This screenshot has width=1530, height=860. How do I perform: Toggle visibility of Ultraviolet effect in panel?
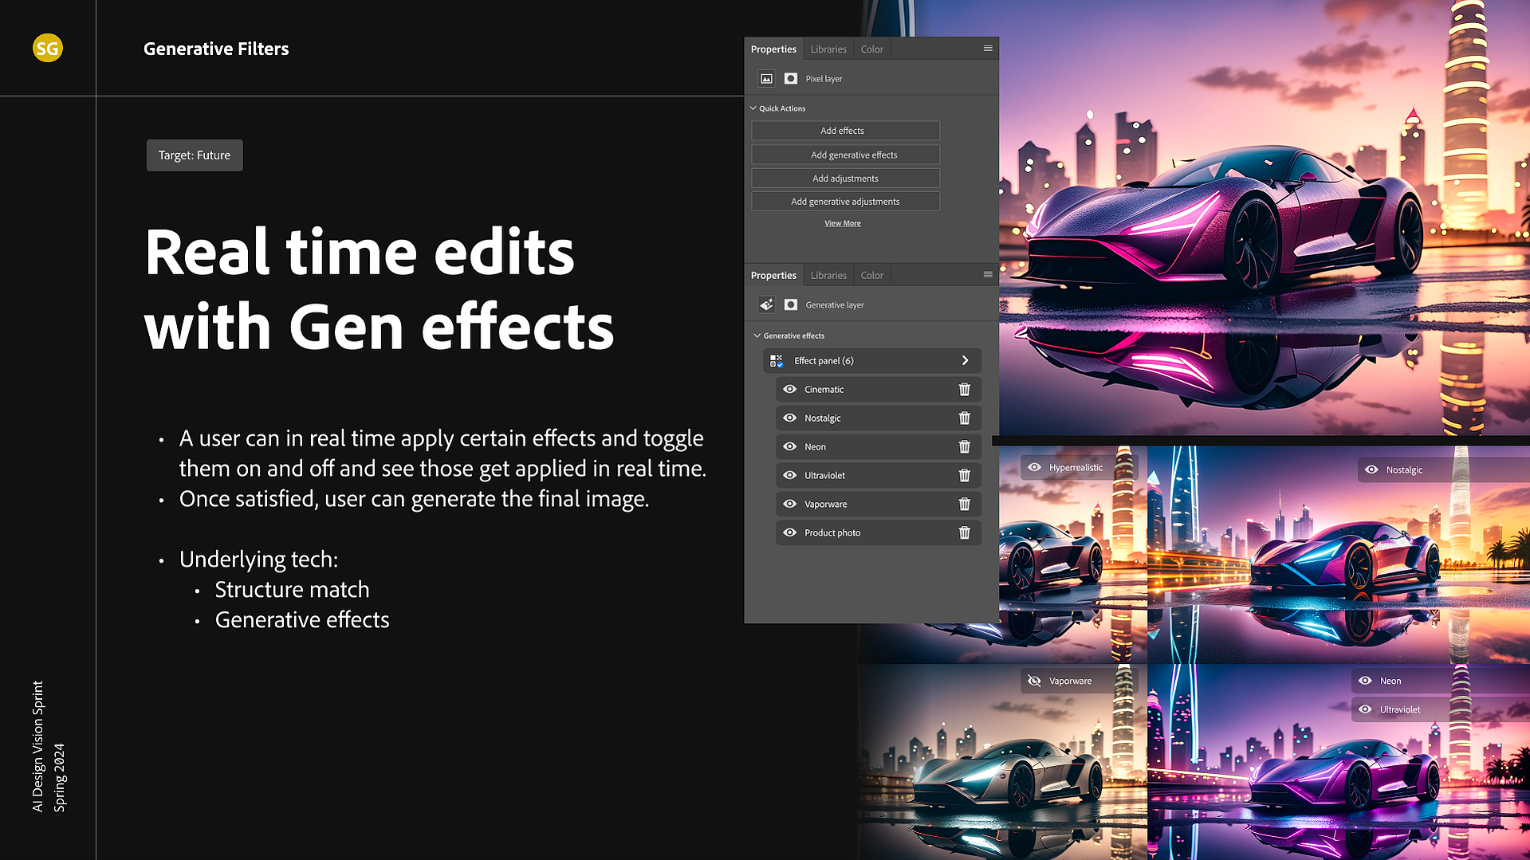point(789,476)
